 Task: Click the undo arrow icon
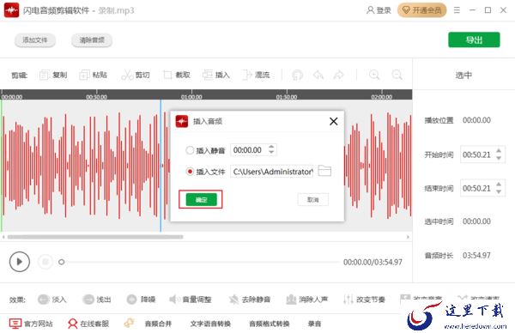318,76
